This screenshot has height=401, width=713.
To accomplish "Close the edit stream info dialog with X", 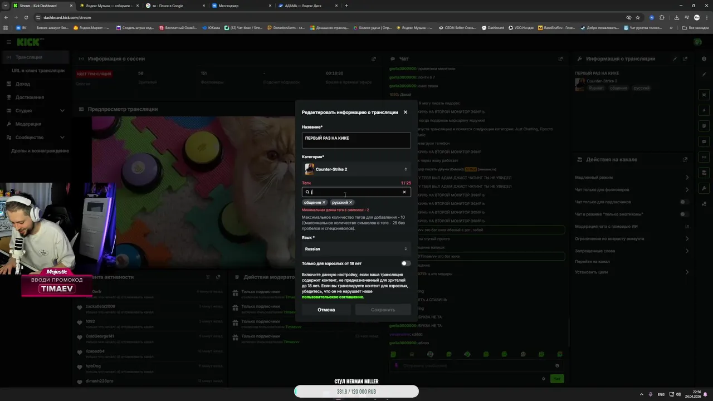I will [405, 112].
